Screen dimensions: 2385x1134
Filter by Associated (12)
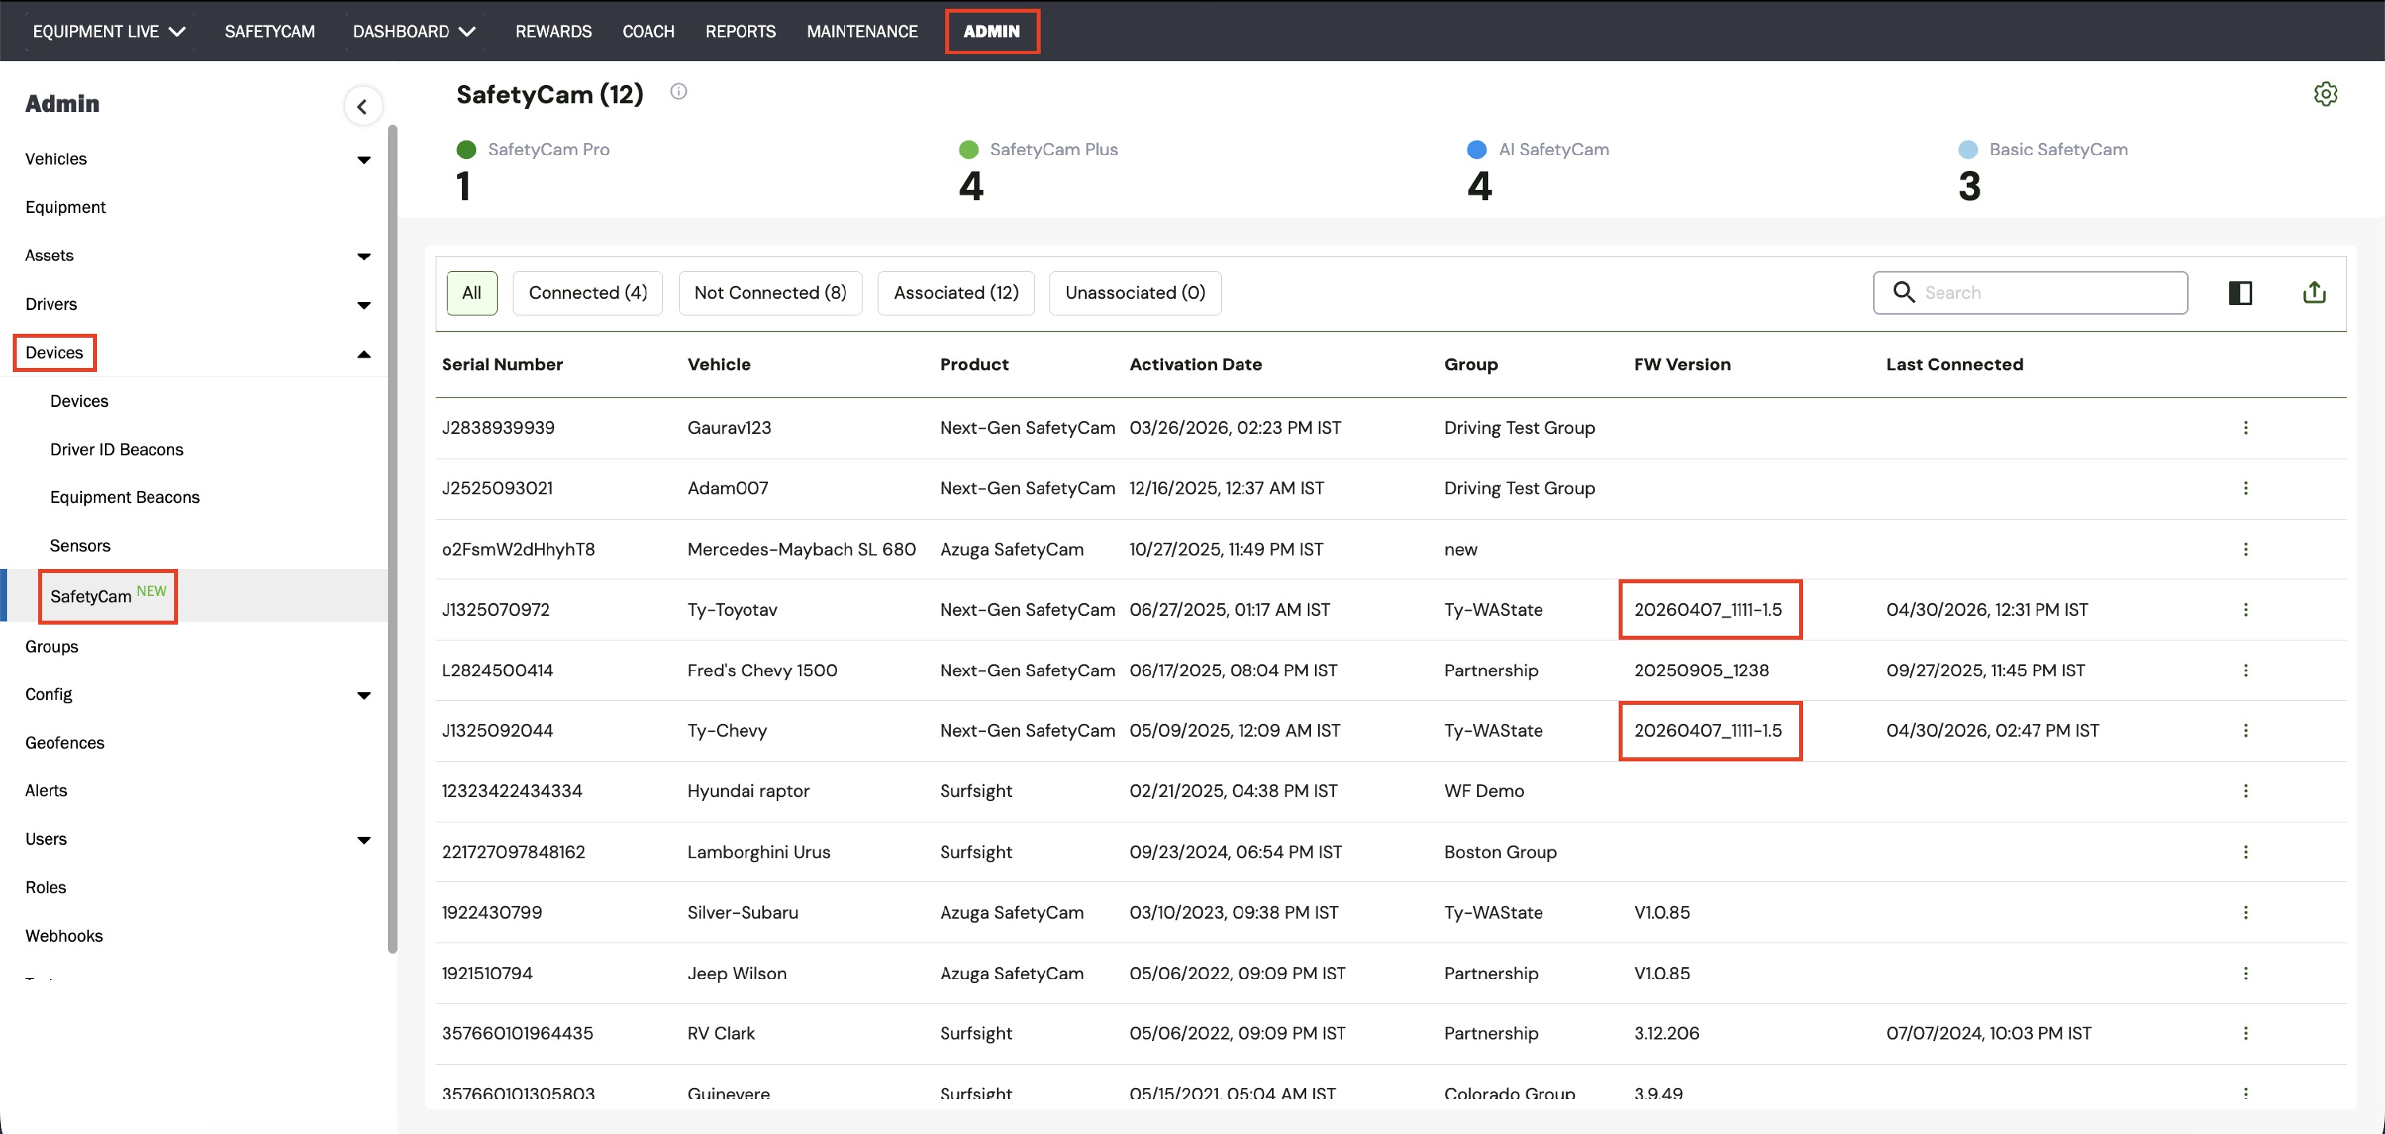956,293
